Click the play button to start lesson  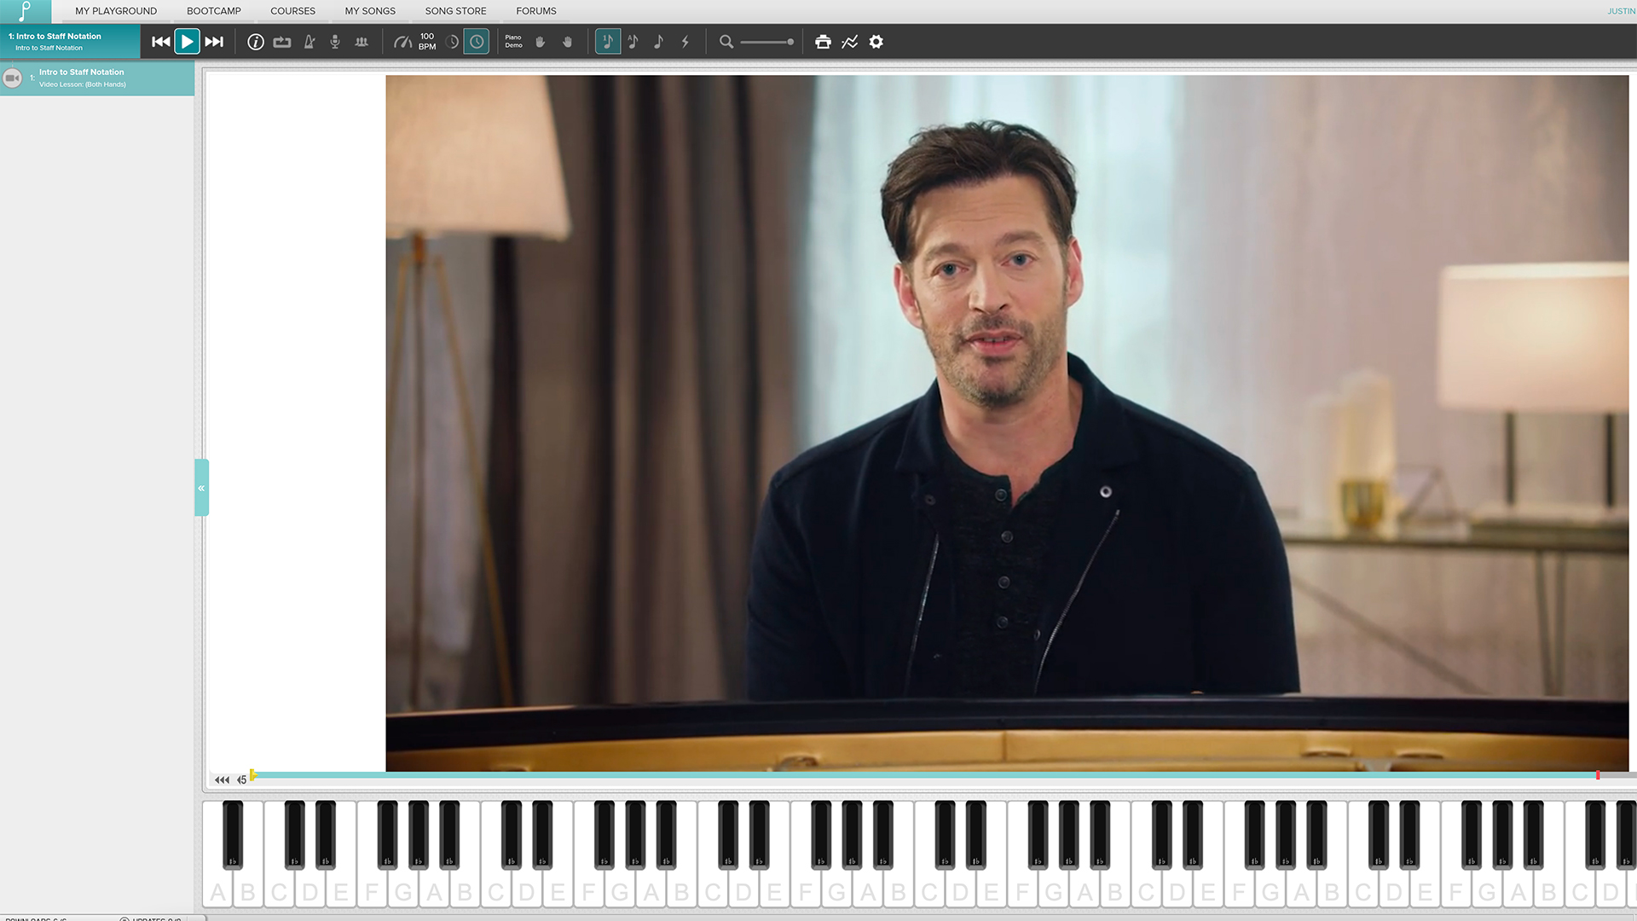coord(186,42)
